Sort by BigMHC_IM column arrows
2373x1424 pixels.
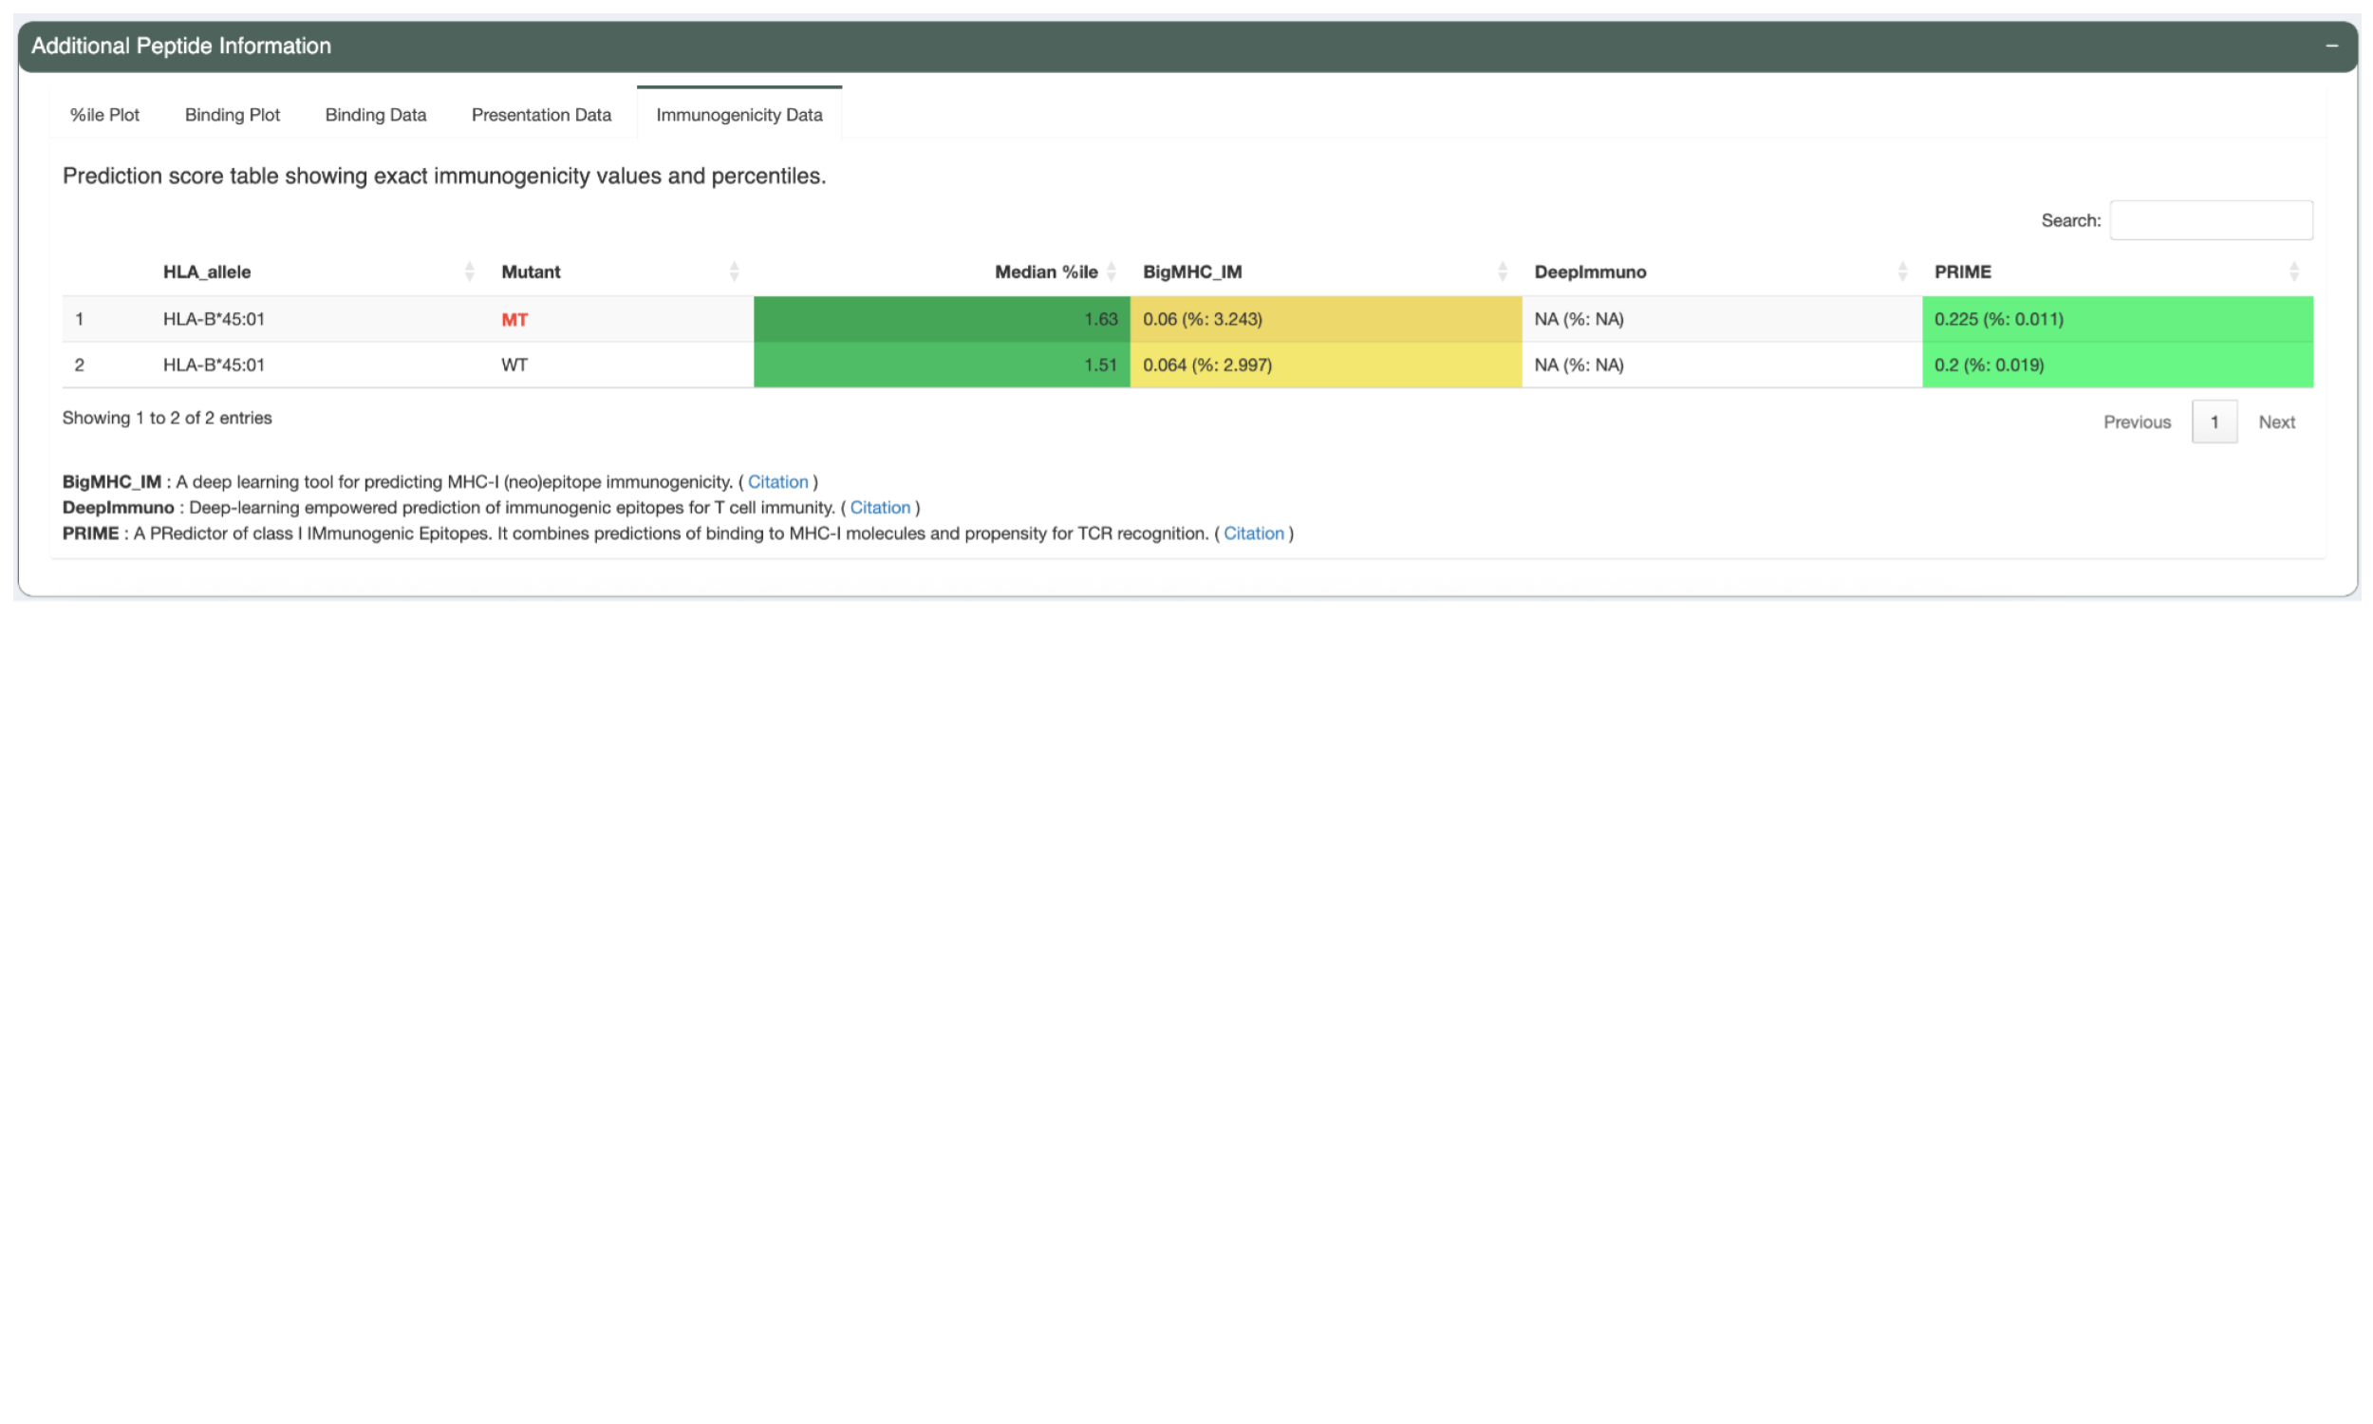point(1502,272)
